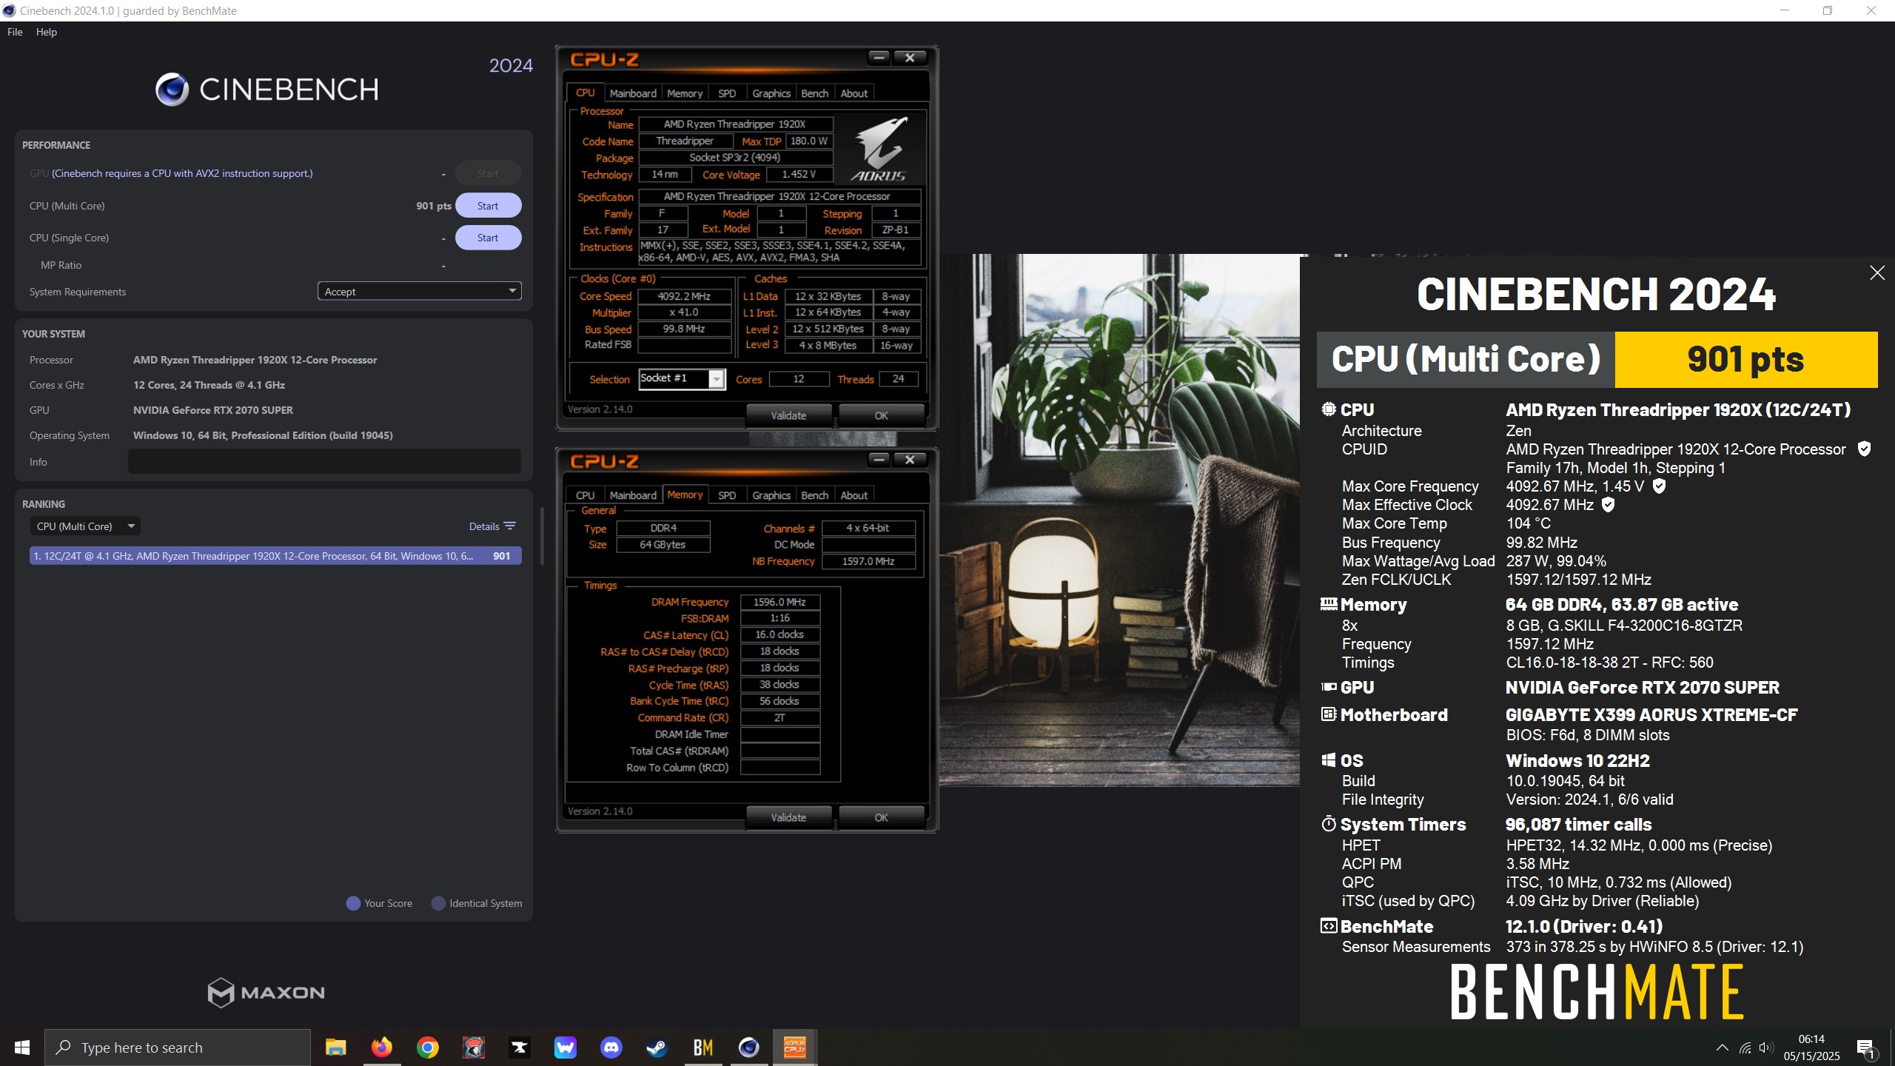1895x1066 pixels.
Task: Click the ranking Details filter icon
Action: [510, 526]
